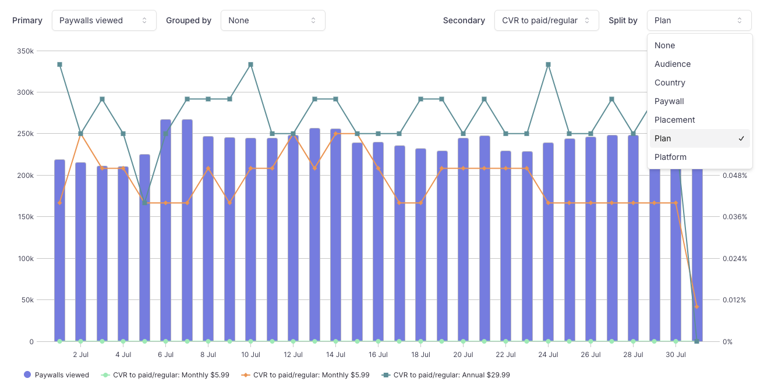Click the 'Split by' label
Image resolution: width=764 pixels, height=389 pixels.
click(623, 20)
